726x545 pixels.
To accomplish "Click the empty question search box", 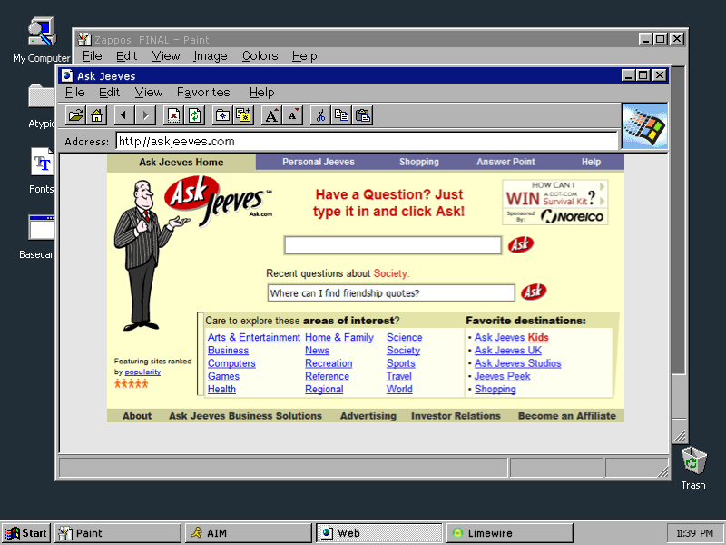I will [393, 245].
